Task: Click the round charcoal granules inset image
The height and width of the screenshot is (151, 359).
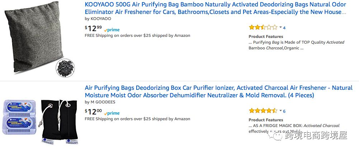Action: pos(65,68)
